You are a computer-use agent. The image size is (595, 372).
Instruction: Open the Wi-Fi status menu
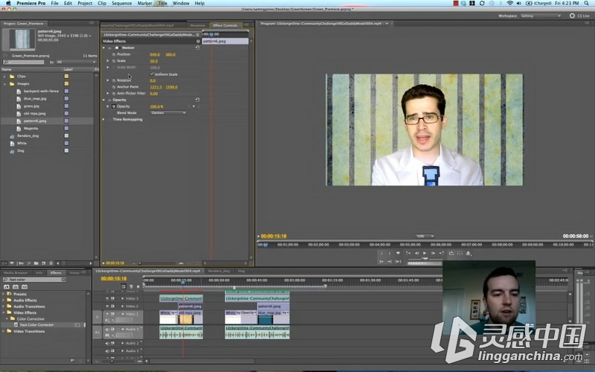510,3
